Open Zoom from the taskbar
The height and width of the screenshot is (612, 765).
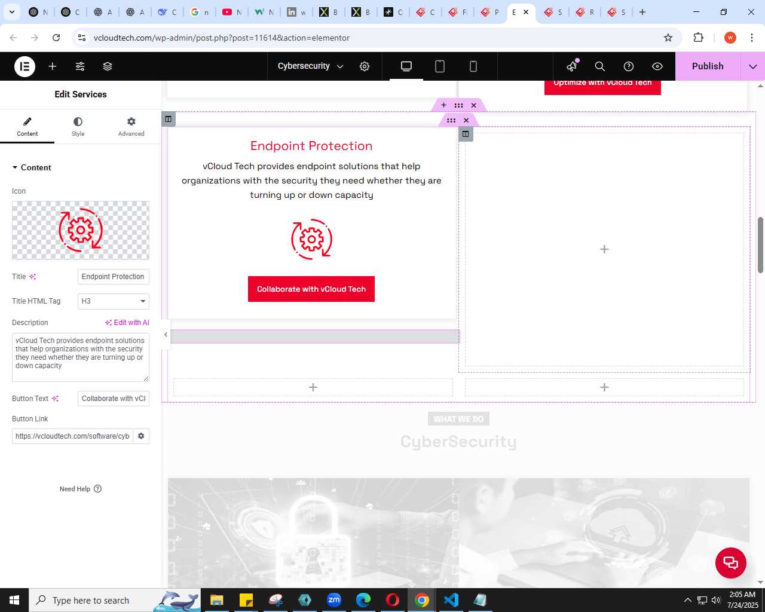pyautogui.click(x=334, y=600)
